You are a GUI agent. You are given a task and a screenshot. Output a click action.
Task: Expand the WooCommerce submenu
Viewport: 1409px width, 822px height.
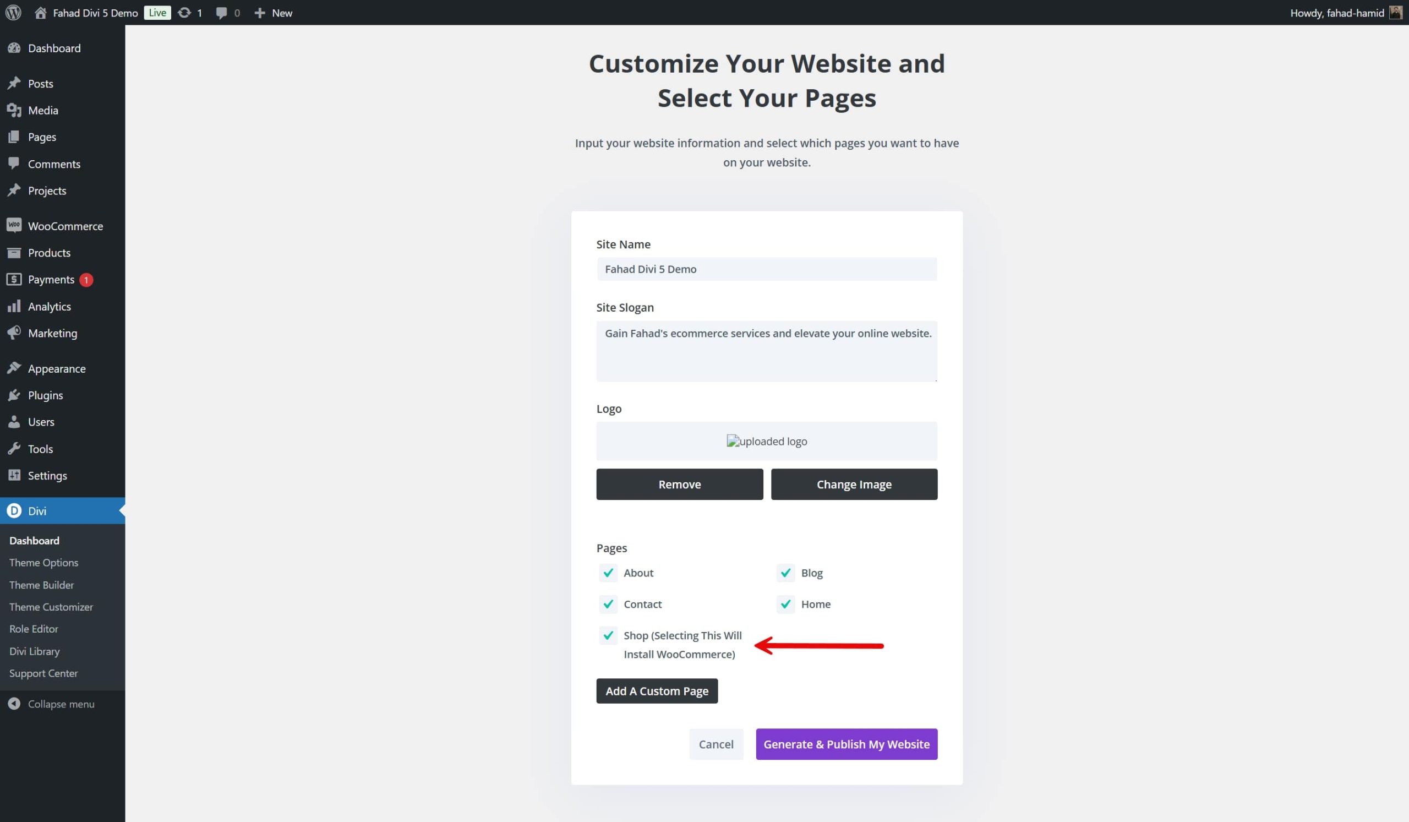[x=64, y=225]
